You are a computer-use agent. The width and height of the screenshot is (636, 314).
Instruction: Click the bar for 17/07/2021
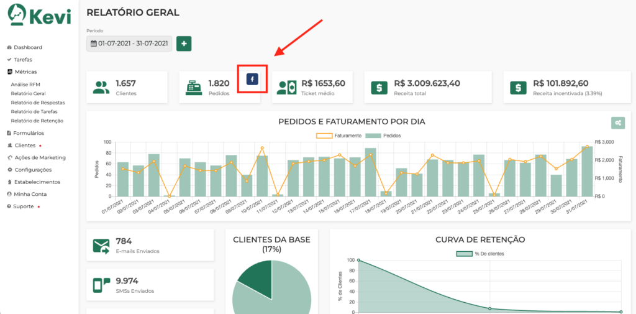point(370,172)
